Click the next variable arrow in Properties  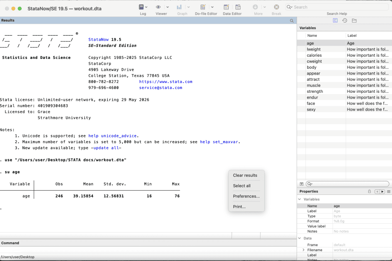coord(382,192)
